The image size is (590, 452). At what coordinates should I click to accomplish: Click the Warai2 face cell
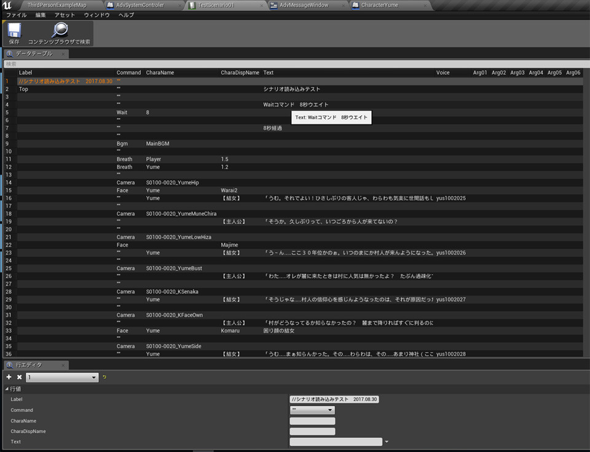click(x=229, y=191)
